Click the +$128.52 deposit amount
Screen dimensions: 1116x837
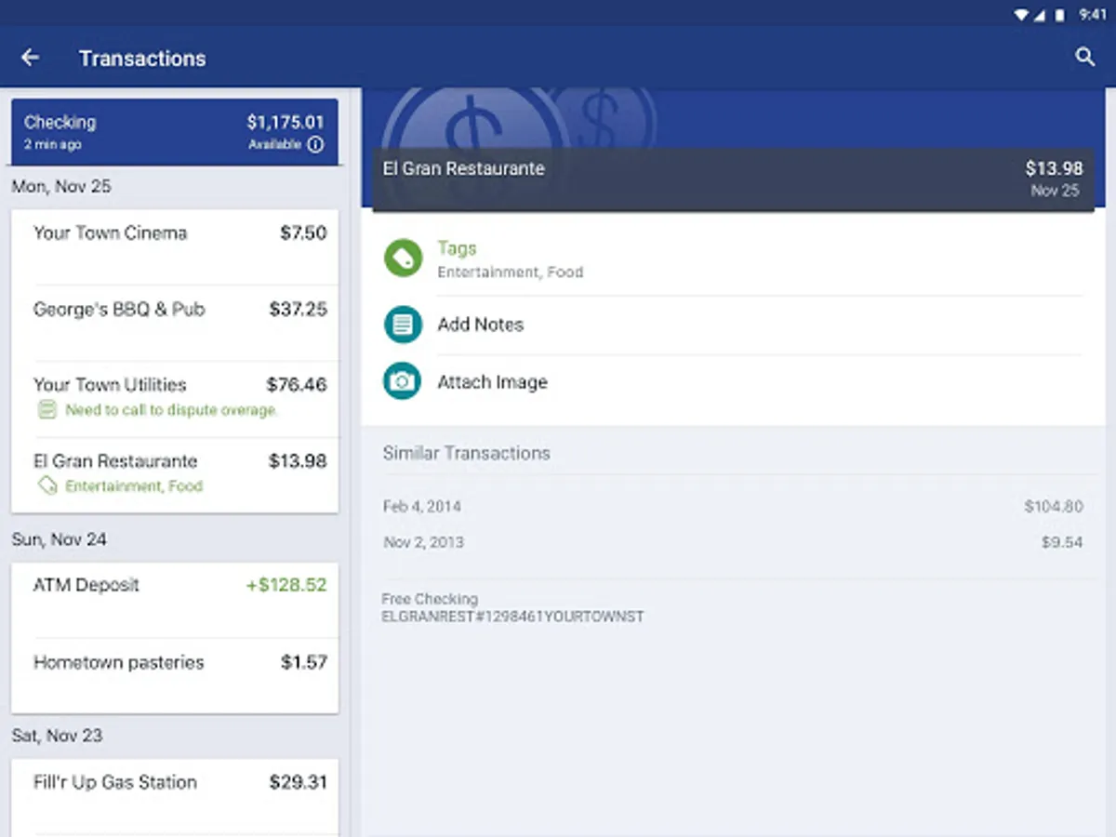(286, 585)
